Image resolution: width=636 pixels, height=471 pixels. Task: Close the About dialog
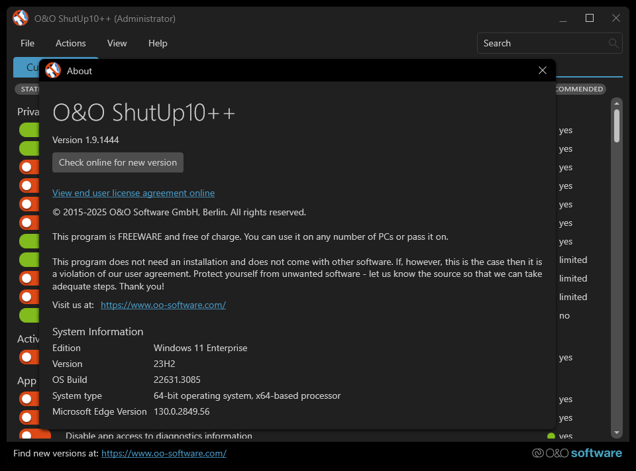(x=543, y=71)
